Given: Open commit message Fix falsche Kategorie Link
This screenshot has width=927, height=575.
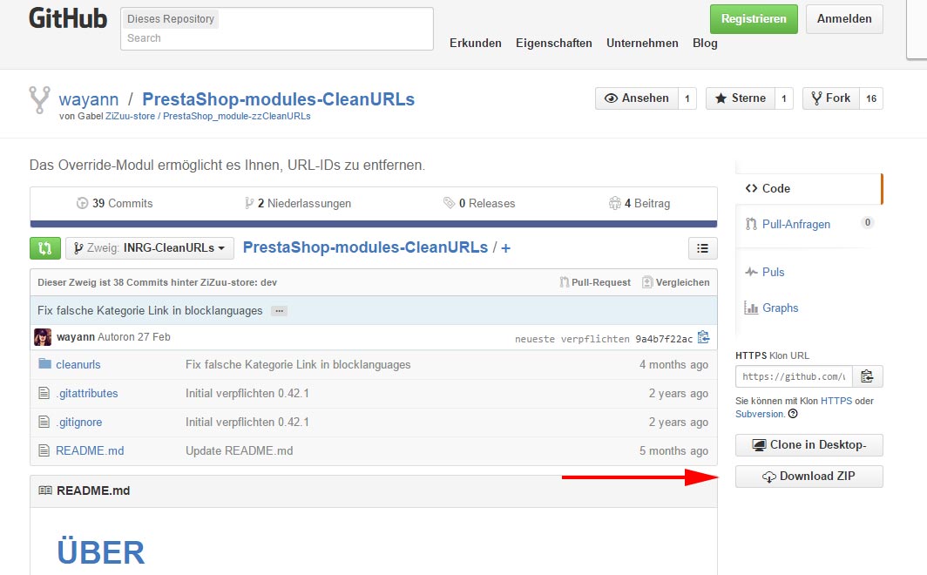Looking at the screenshot, I should (150, 311).
